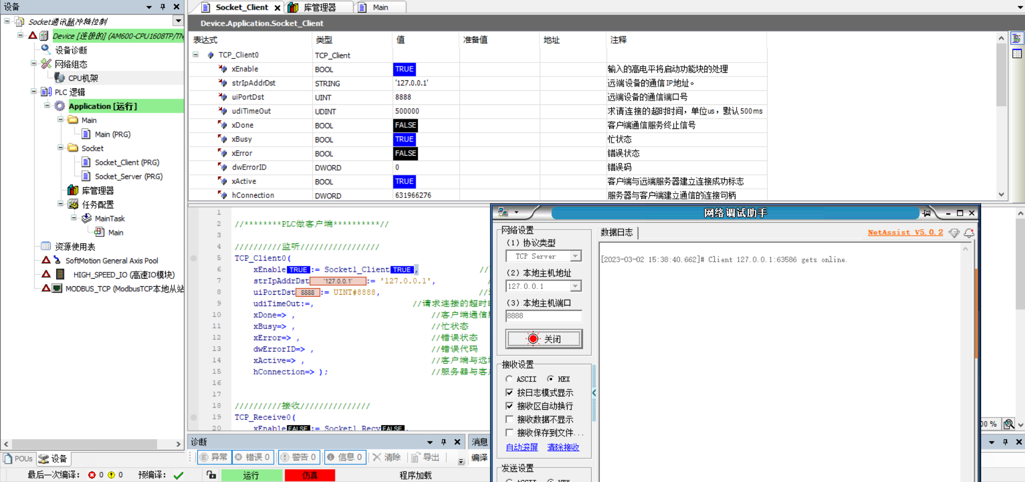1025x482 pixels.
Task: Toggle 警告 0 filter button
Action: coord(299,457)
